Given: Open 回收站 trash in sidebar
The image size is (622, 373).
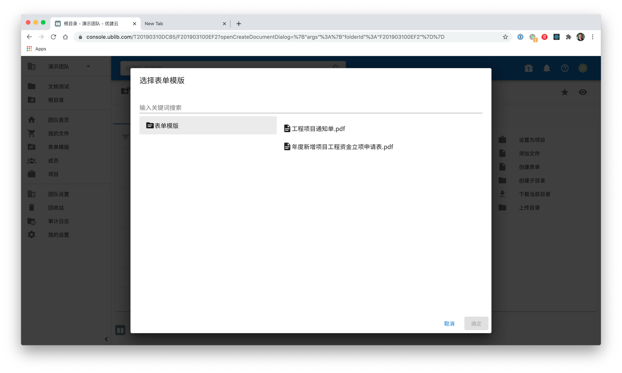Looking at the screenshot, I should 56,208.
